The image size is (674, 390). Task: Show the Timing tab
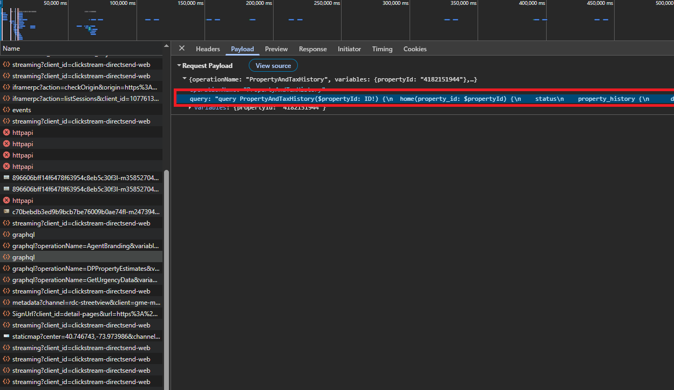click(x=382, y=49)
